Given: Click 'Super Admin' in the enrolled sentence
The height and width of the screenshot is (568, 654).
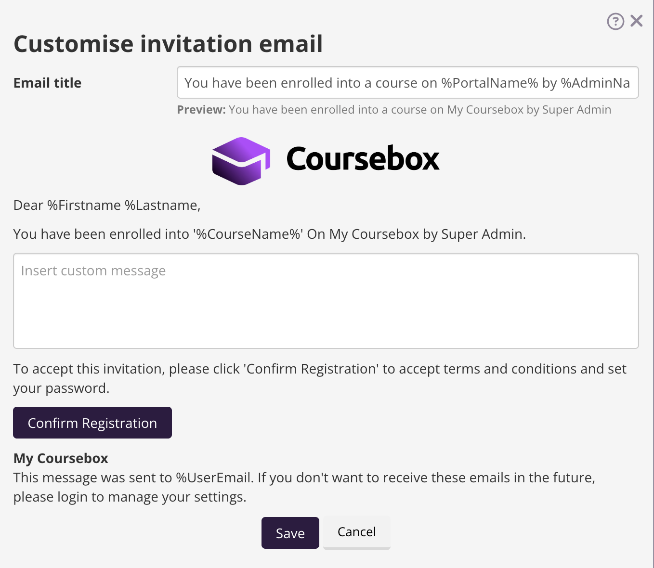Looking at the screenshot, I should click(x=482, y=234).
